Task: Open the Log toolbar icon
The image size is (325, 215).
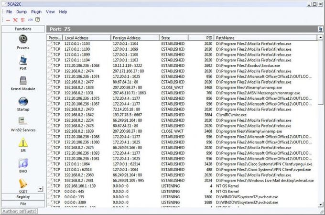Action: (30, 20)
